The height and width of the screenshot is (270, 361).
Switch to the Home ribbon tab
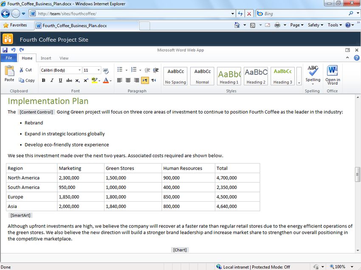(x=27, y=58)
